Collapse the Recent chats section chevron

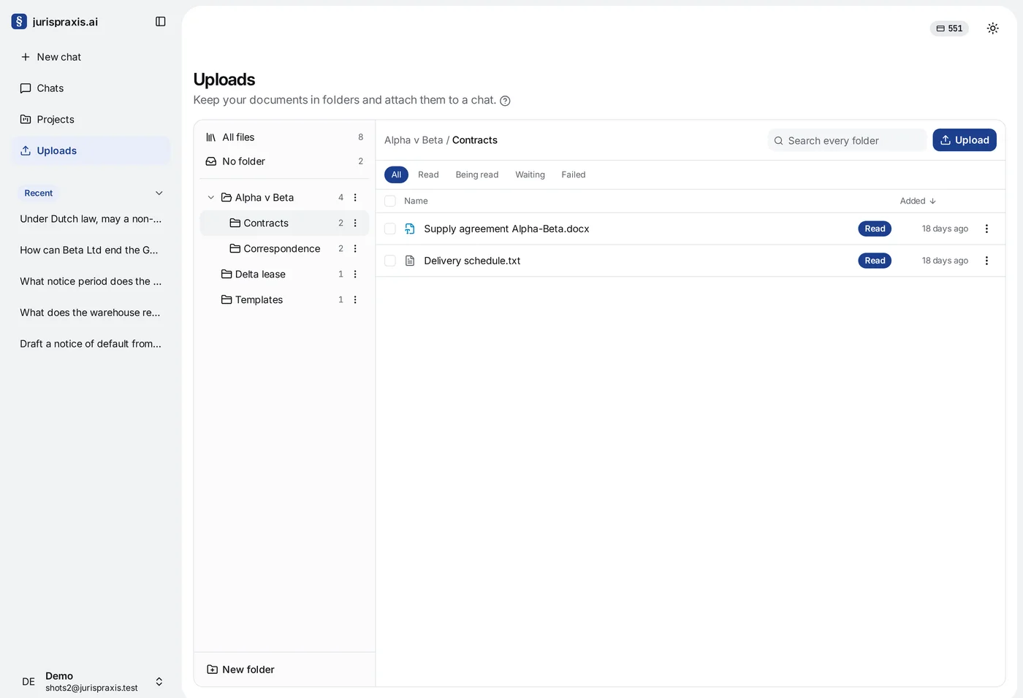point(159,193)
